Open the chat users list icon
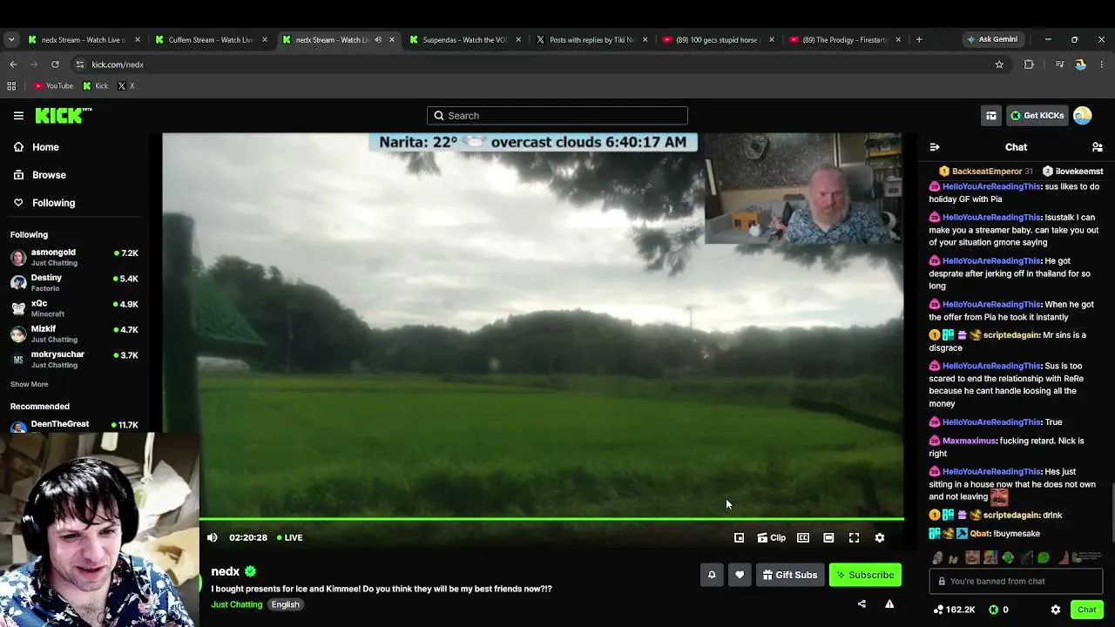Screen dimensions: 1115x627 [x=1098, y=147]
